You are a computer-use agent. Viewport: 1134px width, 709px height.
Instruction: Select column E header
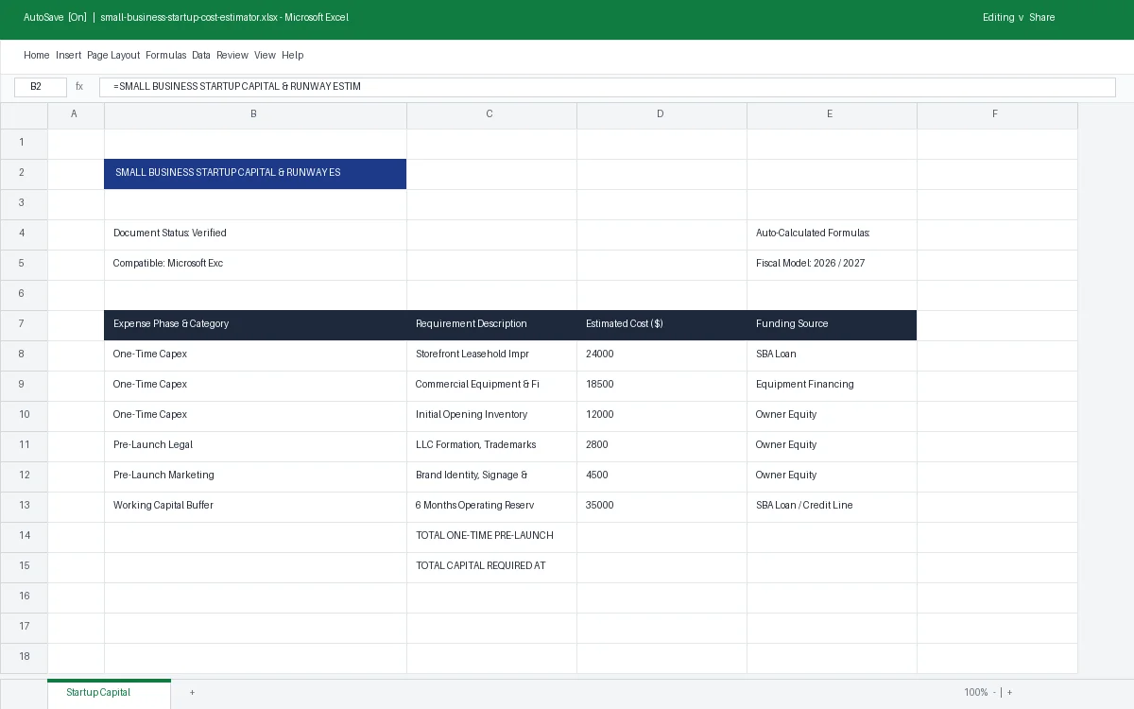point(832,115)
